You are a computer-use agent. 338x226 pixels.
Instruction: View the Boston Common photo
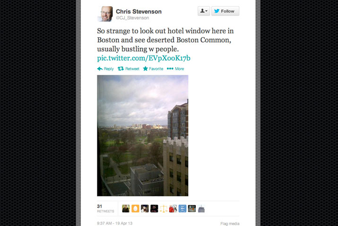click(142, 136)
